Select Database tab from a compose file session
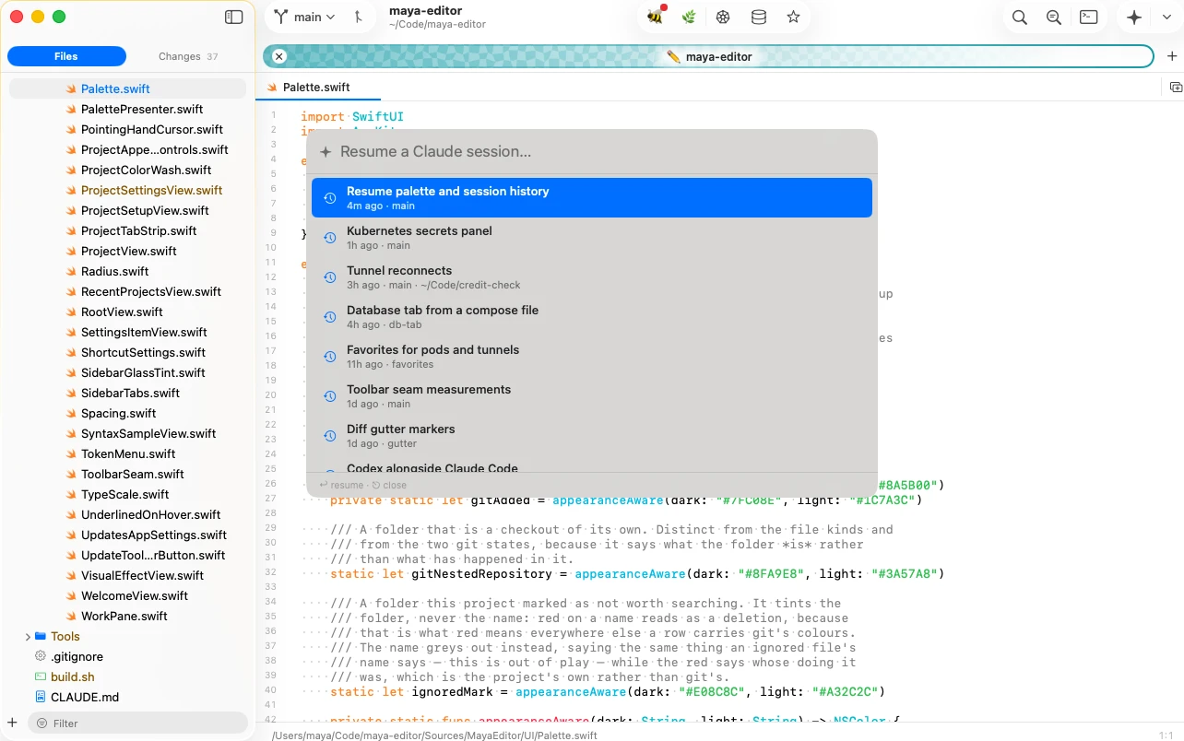Image resolution: width=1184 pixels, height=741 pixels. [x=592, y=317]
